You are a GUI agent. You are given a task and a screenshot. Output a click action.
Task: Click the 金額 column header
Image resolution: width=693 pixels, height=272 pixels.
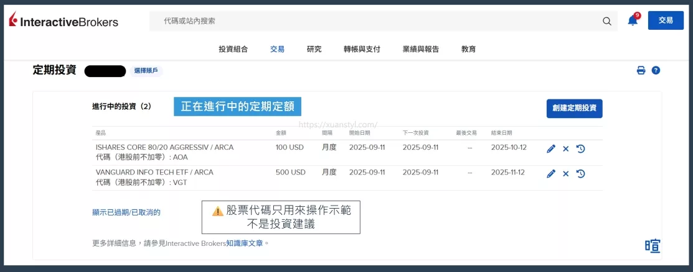(x=281, y=133)
